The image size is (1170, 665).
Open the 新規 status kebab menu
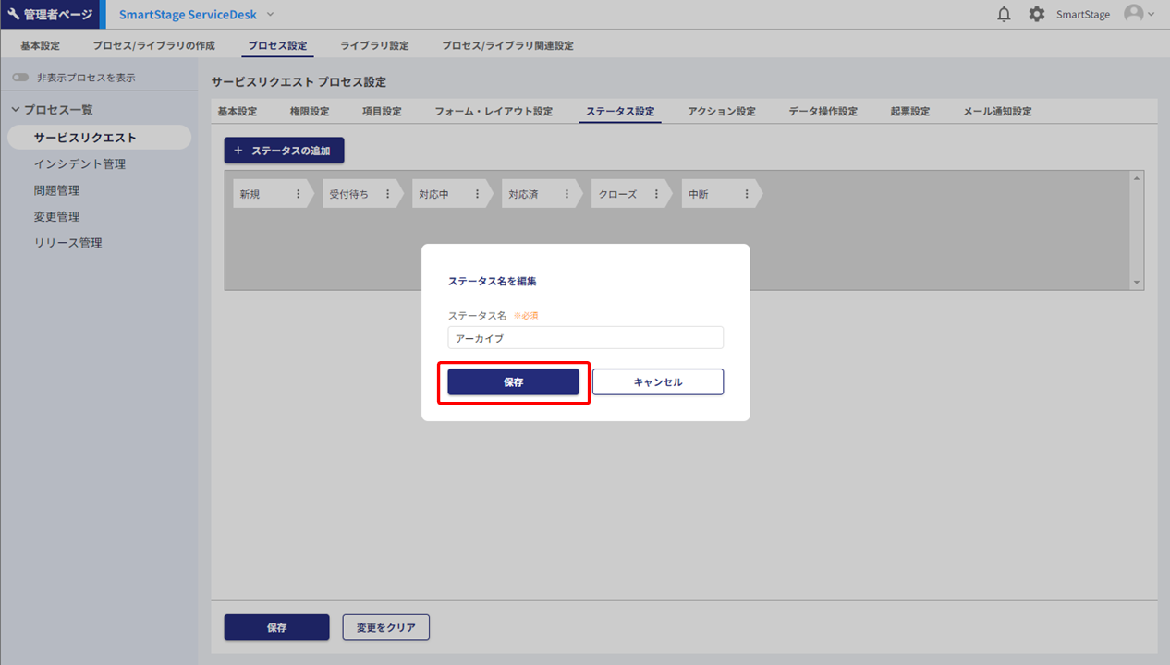point(298,194)
